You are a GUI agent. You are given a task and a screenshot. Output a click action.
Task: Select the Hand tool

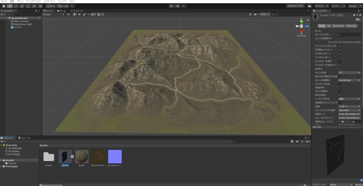4,6
